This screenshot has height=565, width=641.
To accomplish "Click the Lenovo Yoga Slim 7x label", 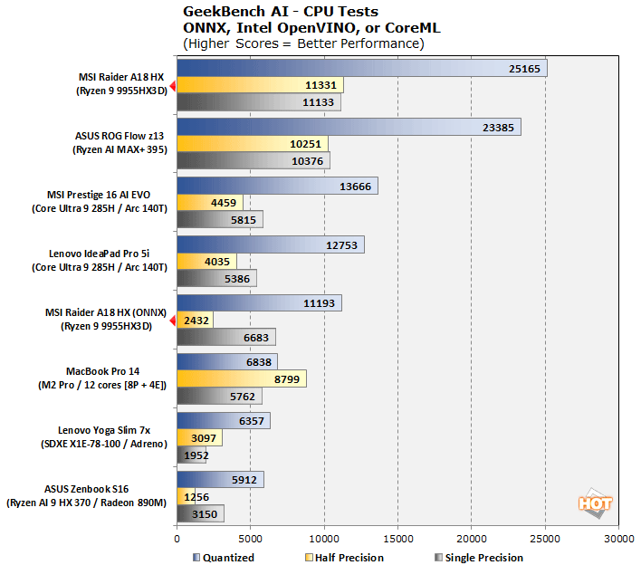I will [104, 430].
